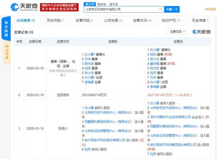
Task: Open 刘芳 自然人股东 link in 变更后 column
Action: point(153,154)
